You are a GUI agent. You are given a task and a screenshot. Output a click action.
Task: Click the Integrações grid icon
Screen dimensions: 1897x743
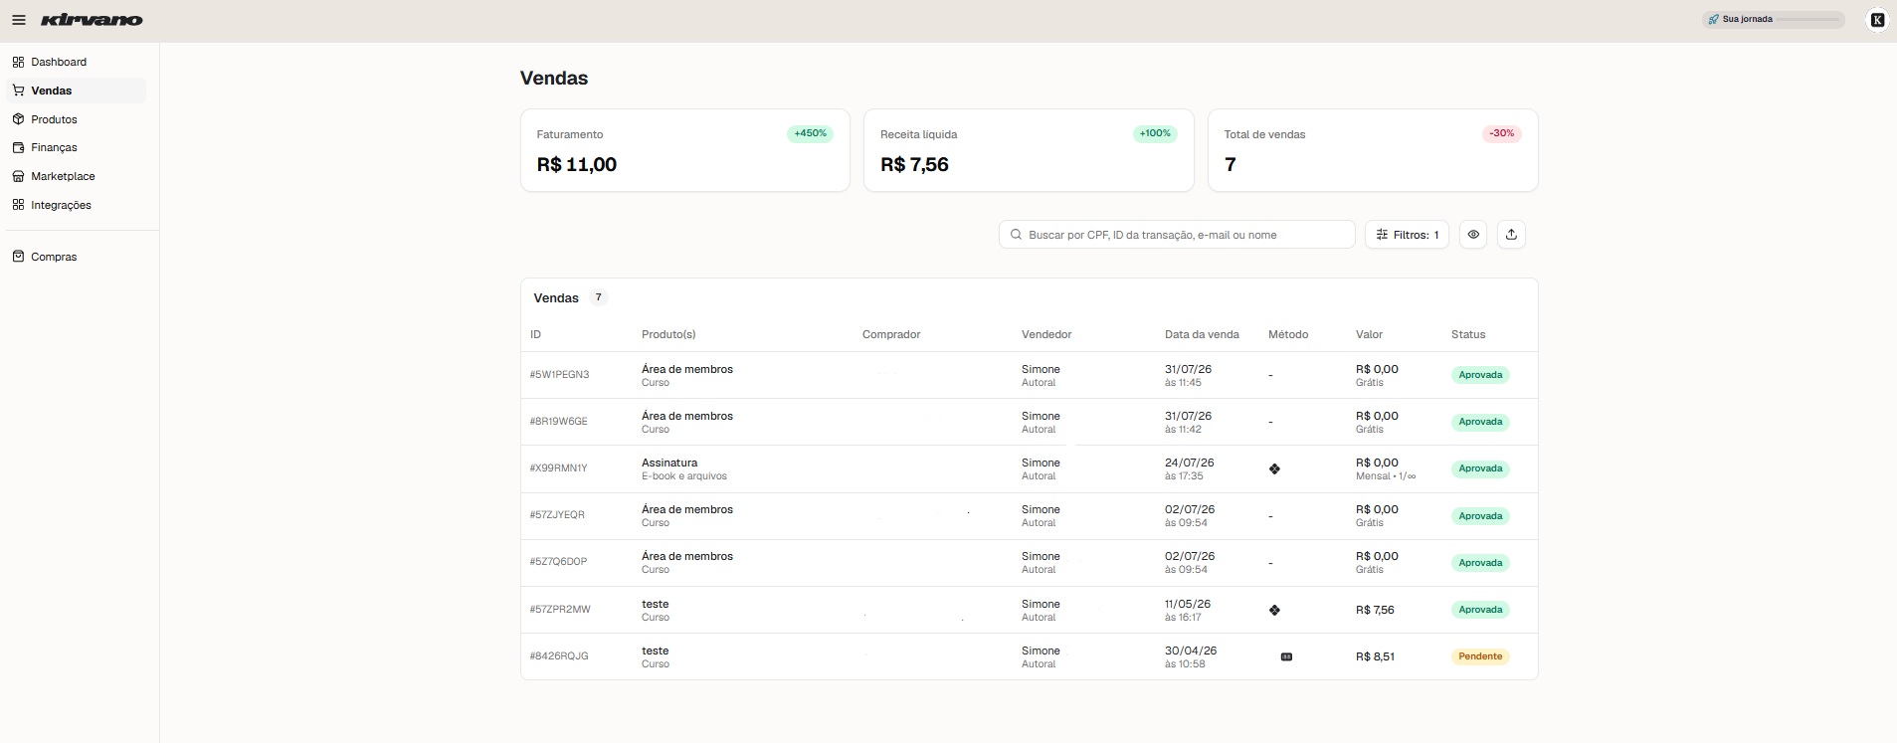click(x=18, y=205)
